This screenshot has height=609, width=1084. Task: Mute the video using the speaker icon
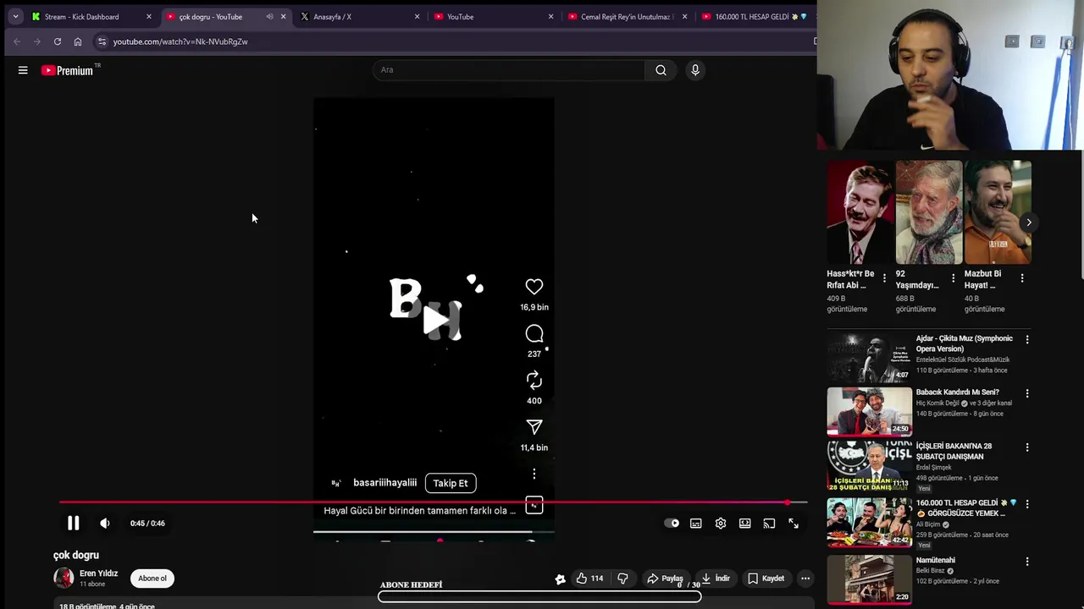(105, 524)
